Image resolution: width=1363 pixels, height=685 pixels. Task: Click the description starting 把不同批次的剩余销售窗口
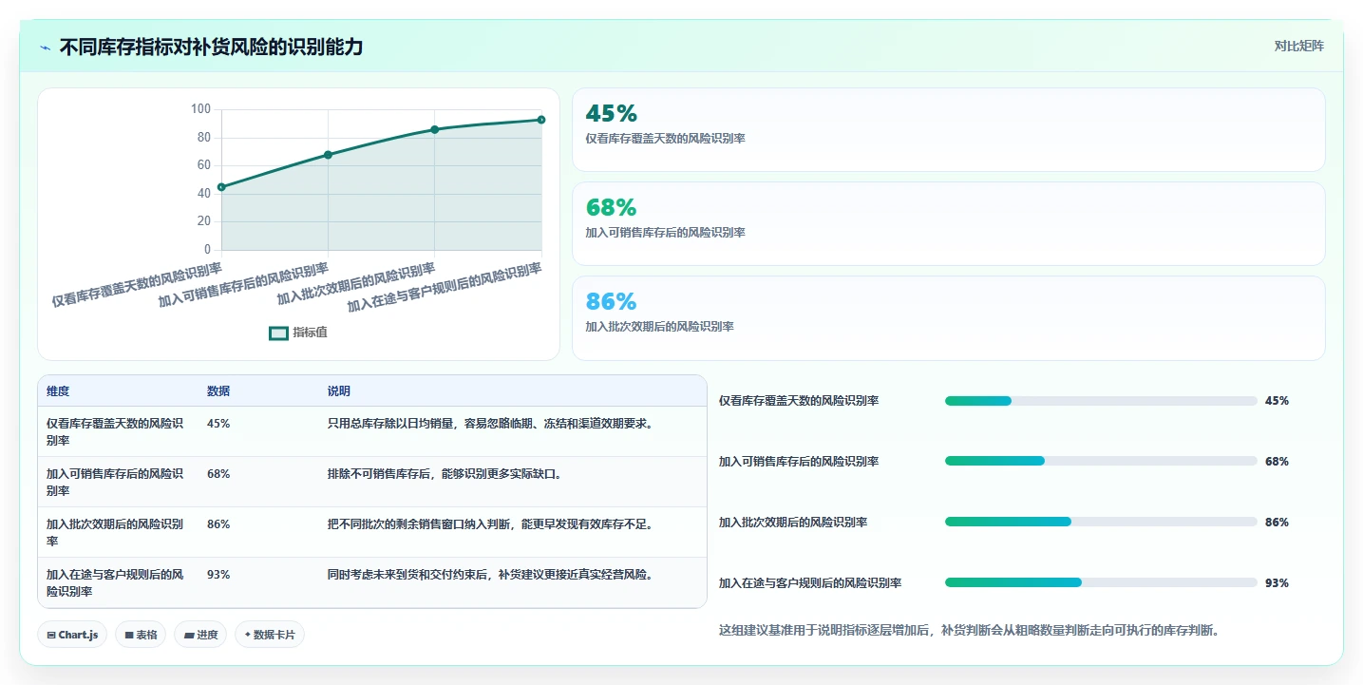pyautogui.click(x=490, y=523)
